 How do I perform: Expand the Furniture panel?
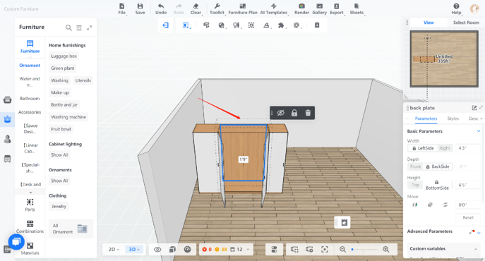(90, 28)
